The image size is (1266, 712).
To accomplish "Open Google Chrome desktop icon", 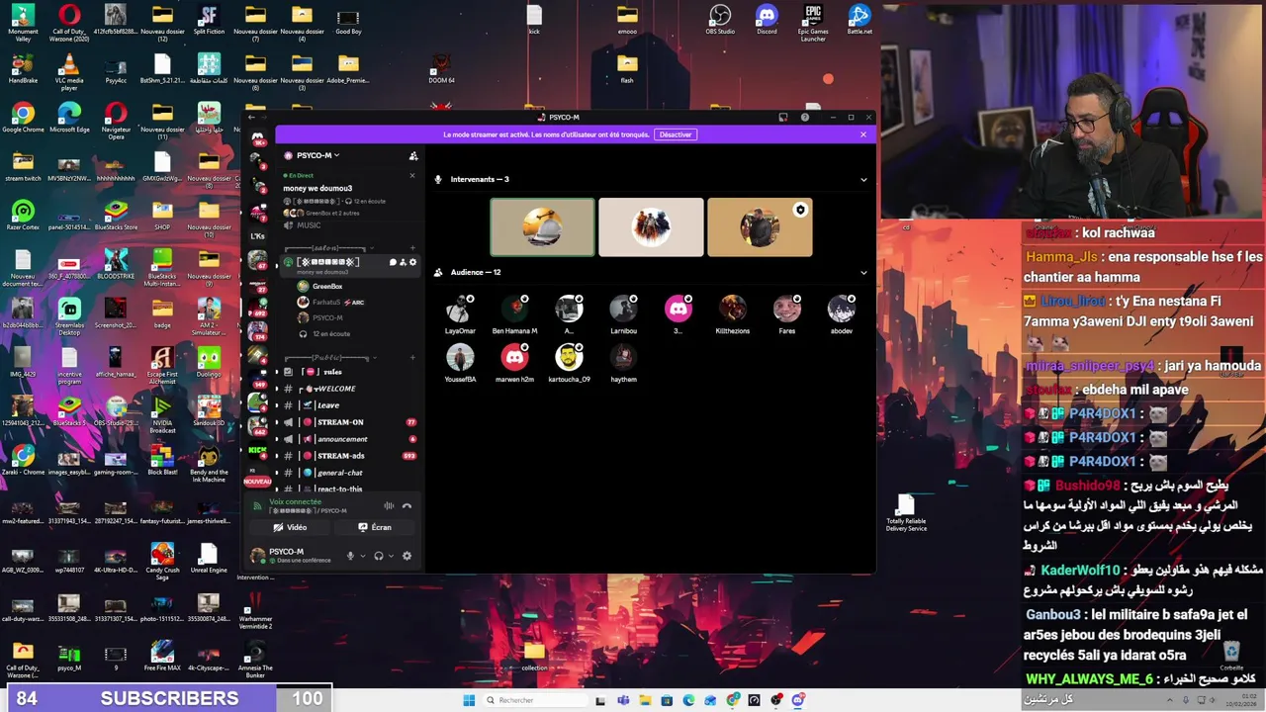I will (23, 119).
